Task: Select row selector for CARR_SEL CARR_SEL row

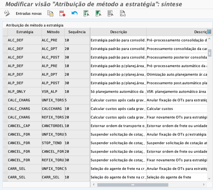Action: 5,177
